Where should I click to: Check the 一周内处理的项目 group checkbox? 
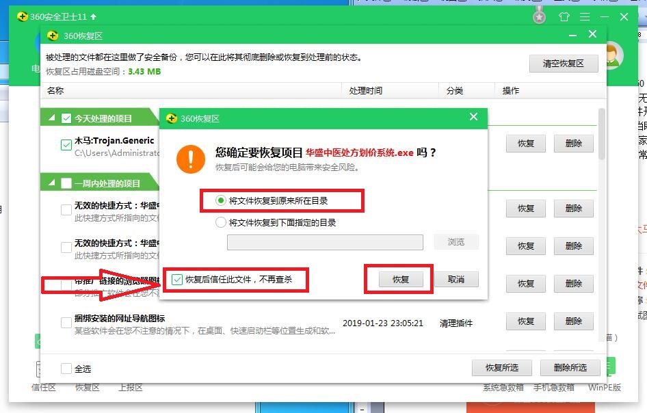66,183
